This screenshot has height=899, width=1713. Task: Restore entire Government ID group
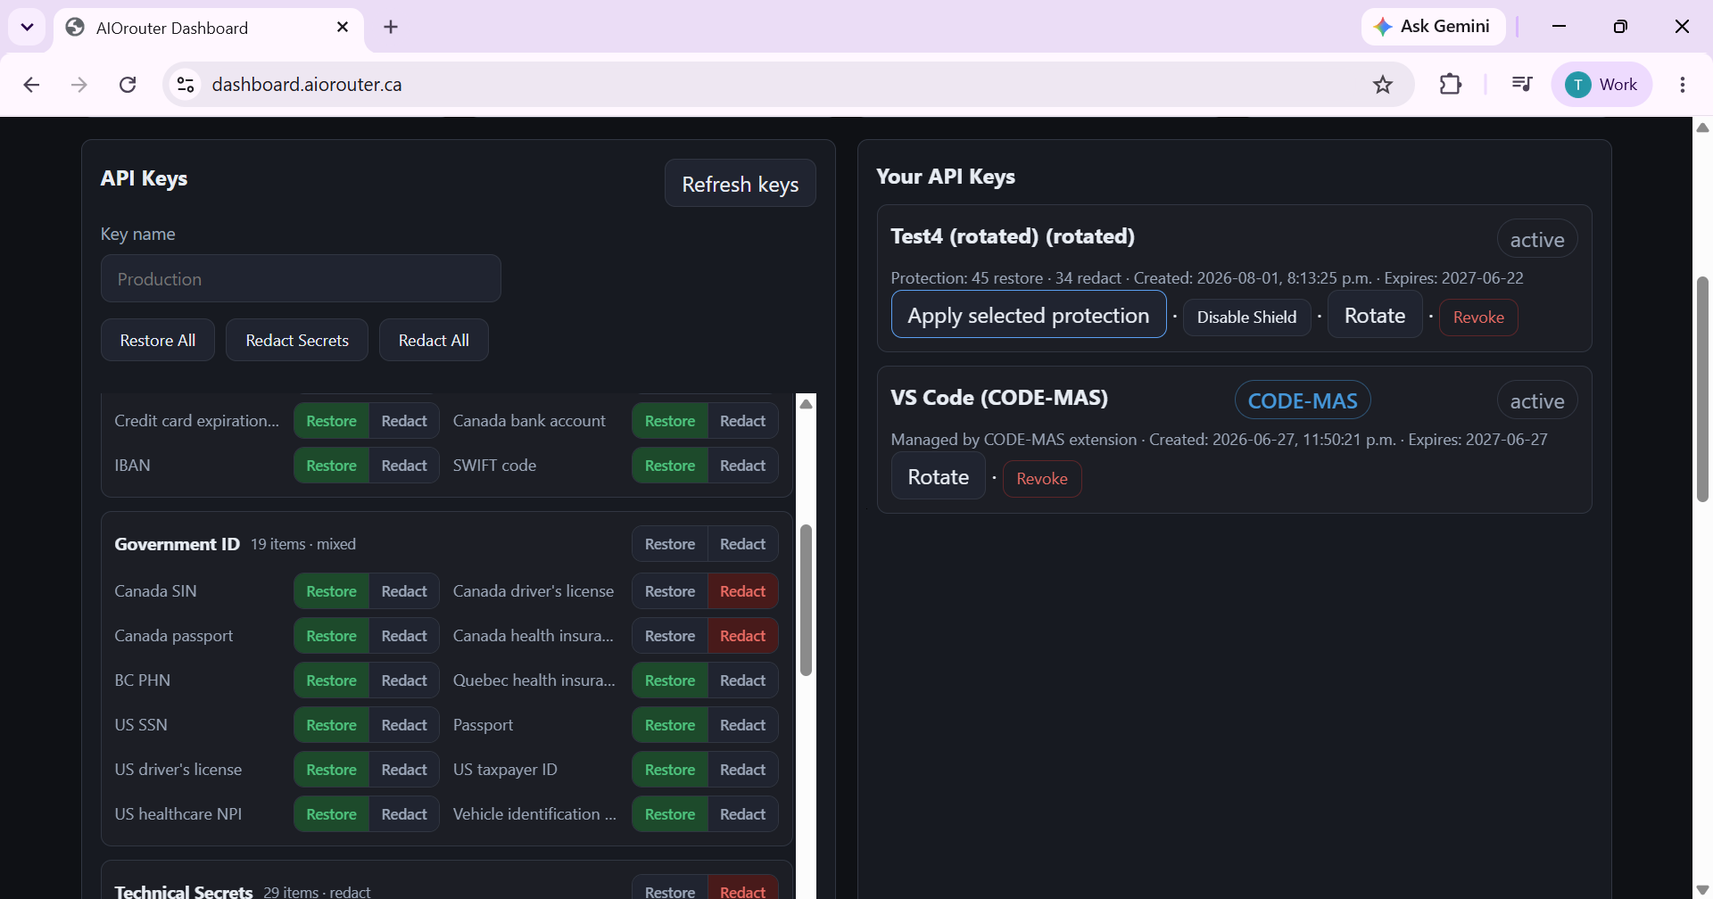670,544
